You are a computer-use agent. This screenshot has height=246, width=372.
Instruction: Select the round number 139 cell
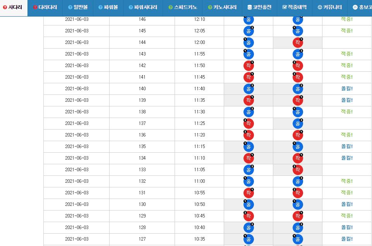pyautogui.click(x=142, y=100)
